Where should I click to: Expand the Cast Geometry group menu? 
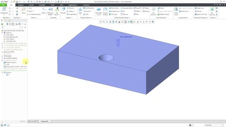click(161, 18)
